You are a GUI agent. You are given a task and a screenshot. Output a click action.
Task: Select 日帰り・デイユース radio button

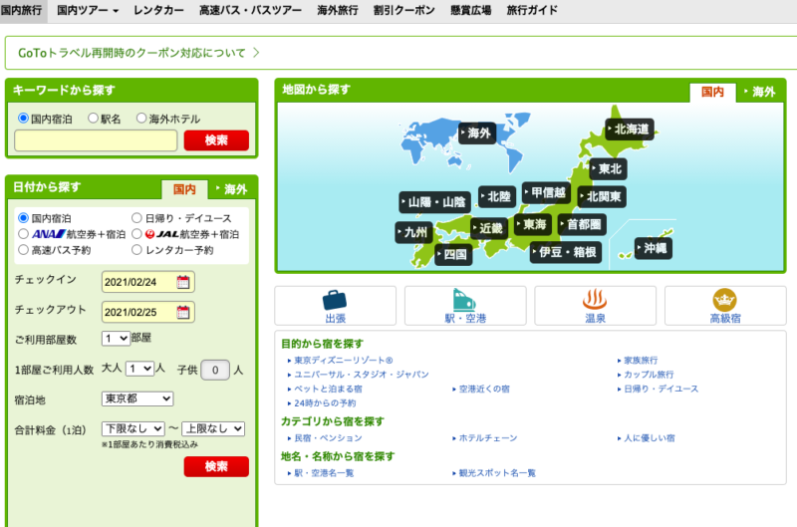[136, 218]
